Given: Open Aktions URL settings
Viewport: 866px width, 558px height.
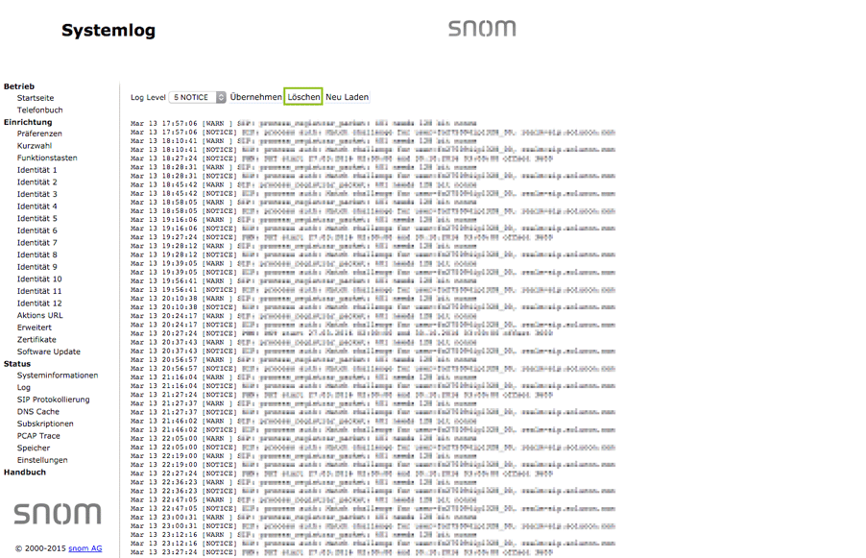Looking at the screenshot, I should click(x=40, y=315).
